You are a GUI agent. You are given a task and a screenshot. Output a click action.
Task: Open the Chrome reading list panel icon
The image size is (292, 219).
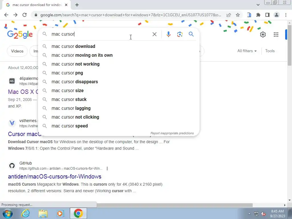click(249, 15)
